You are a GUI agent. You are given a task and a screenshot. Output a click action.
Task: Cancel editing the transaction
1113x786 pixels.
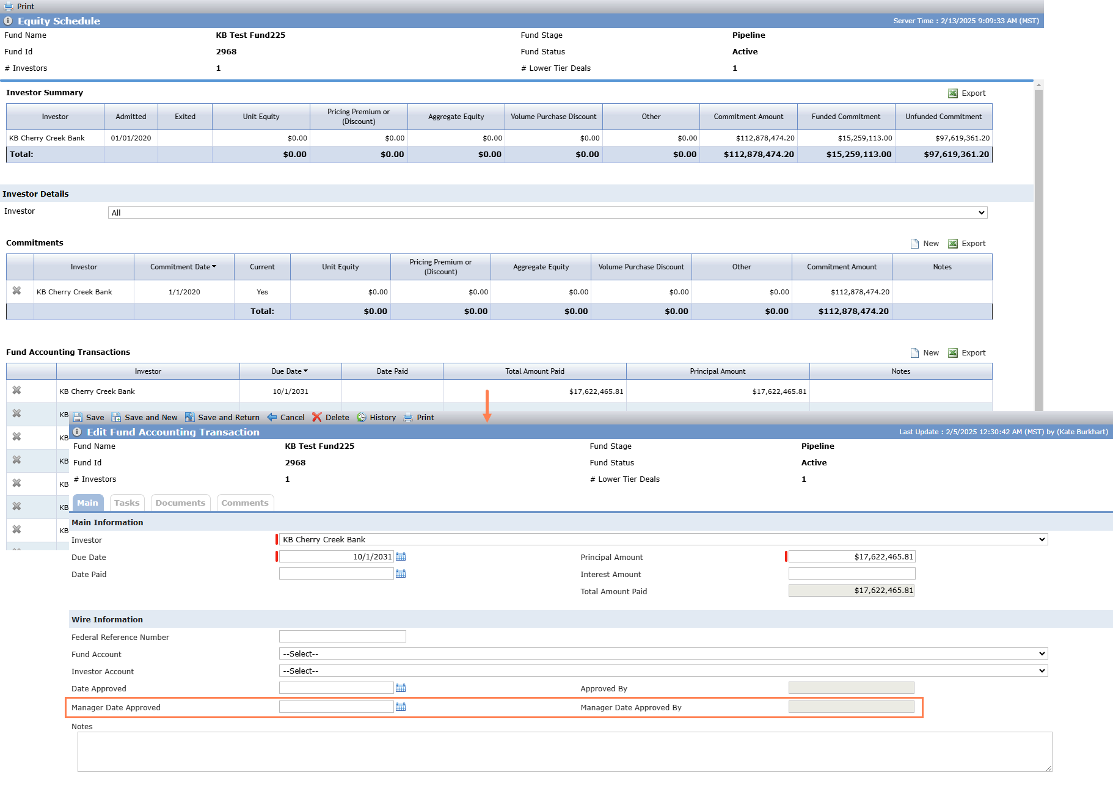click(x=286, y=418)
